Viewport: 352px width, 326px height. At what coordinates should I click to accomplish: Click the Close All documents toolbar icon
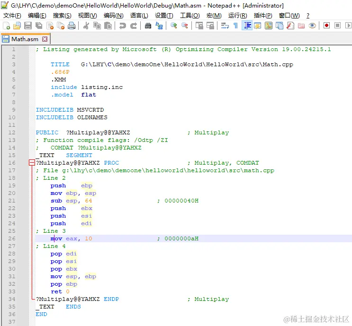[x=61, y=26]
